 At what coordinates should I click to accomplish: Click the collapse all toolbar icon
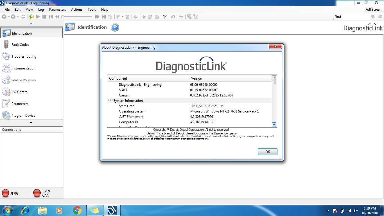pos(196,17)
